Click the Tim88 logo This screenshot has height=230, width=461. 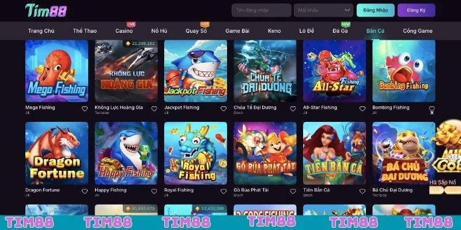pos(46,10)
